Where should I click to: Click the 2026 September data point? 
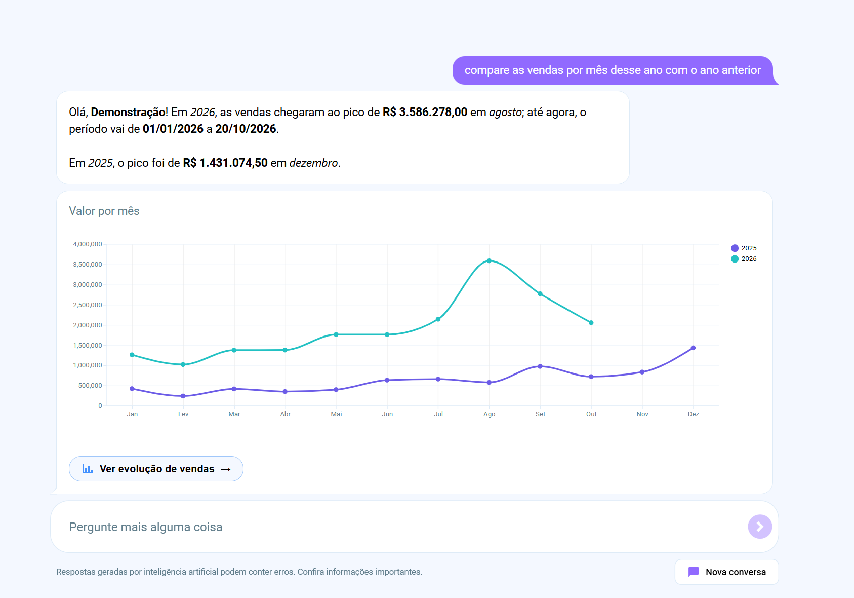point(540,293)
